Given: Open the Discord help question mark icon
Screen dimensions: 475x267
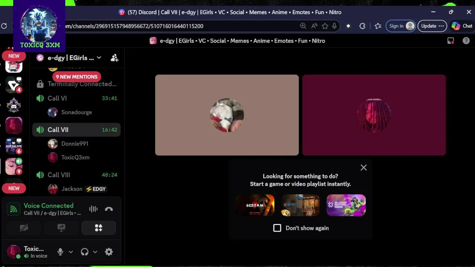Looking at the screenshot, I should click(x=466, y=41).
